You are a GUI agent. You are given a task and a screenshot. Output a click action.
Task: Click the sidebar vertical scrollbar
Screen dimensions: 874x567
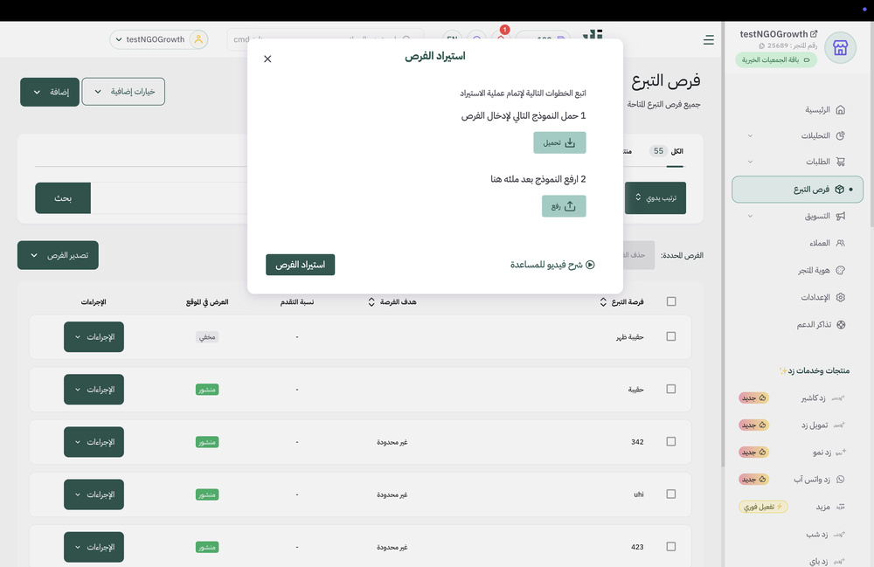pyautogui.click(x=723, y=245)
